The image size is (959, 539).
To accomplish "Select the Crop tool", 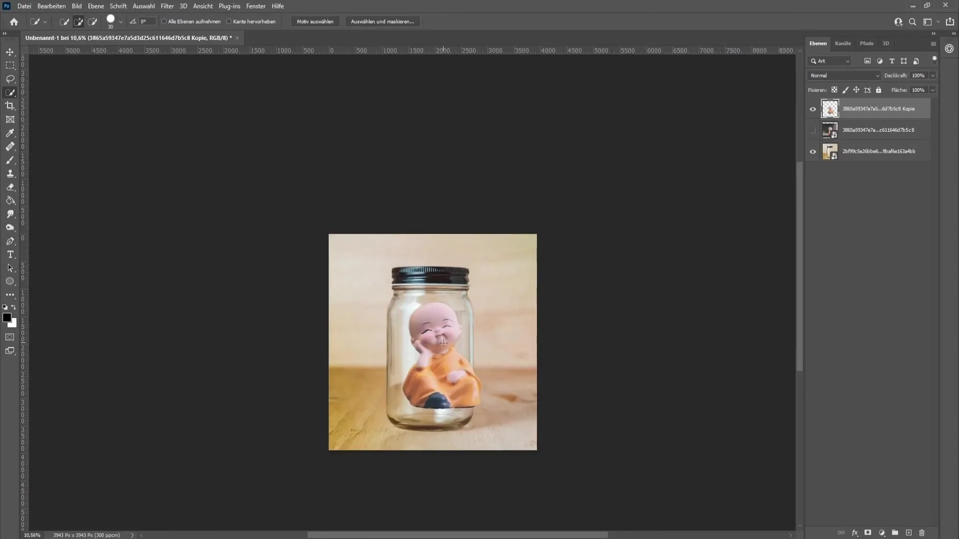I will point(10,106).
